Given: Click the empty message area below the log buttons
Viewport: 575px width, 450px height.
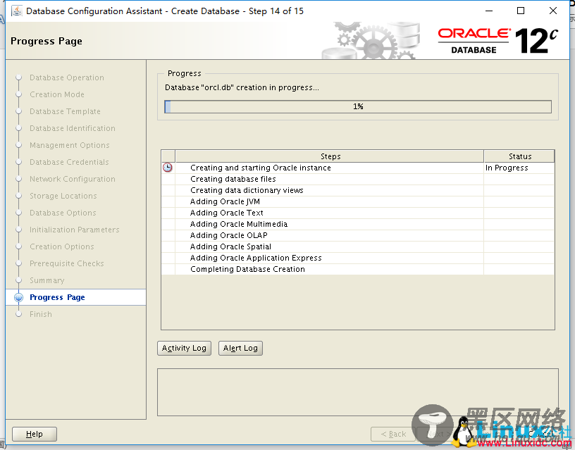Looking at the screenshot, I should click(357, 392).
